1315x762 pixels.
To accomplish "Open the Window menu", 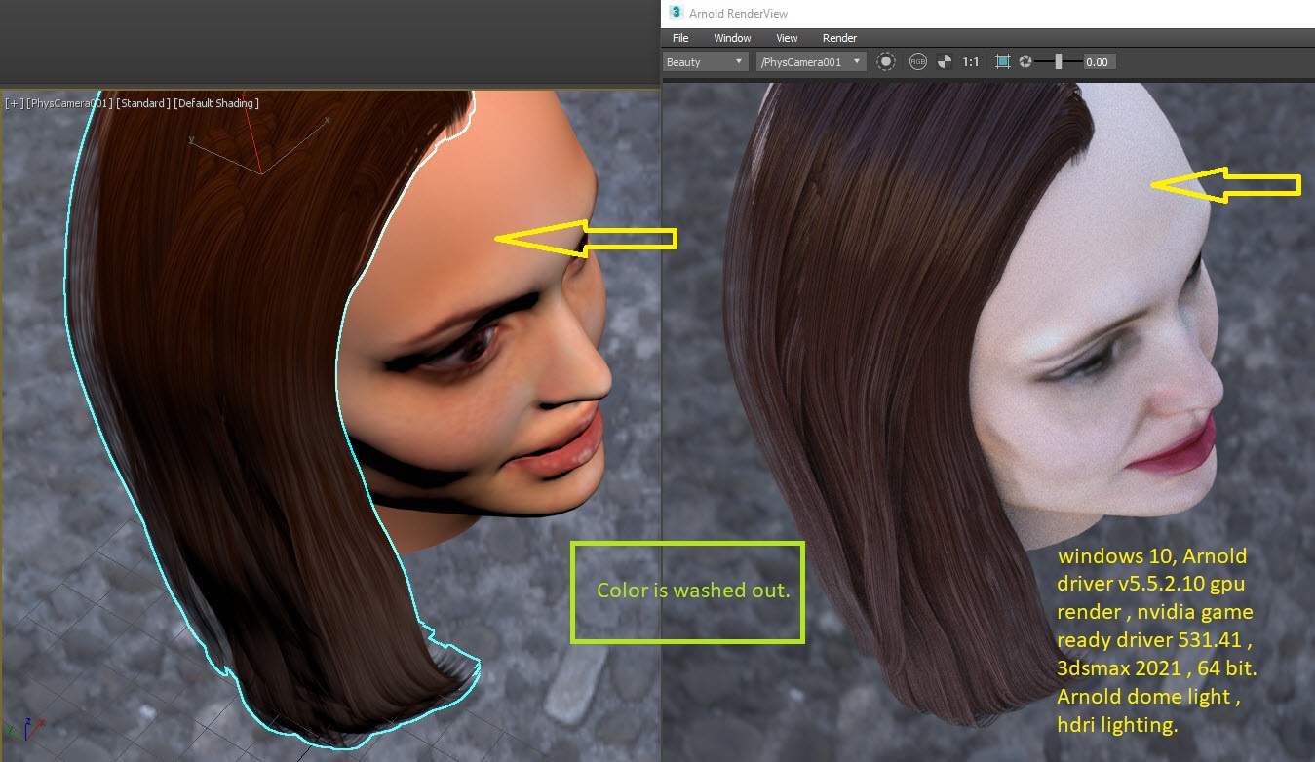I will pos(731,38).
